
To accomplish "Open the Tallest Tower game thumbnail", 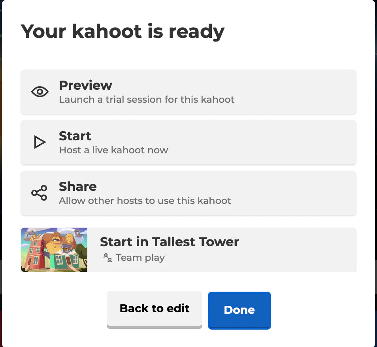I will 54,250.
